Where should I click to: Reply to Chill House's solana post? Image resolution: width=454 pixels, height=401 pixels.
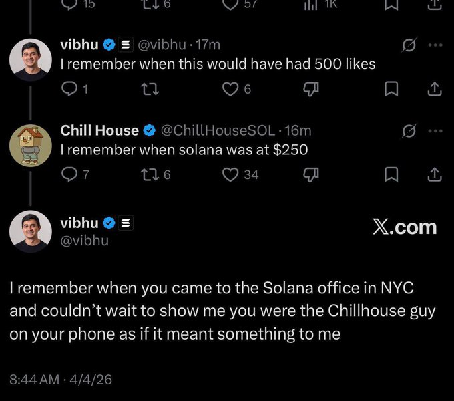click(x=69, y=174)
